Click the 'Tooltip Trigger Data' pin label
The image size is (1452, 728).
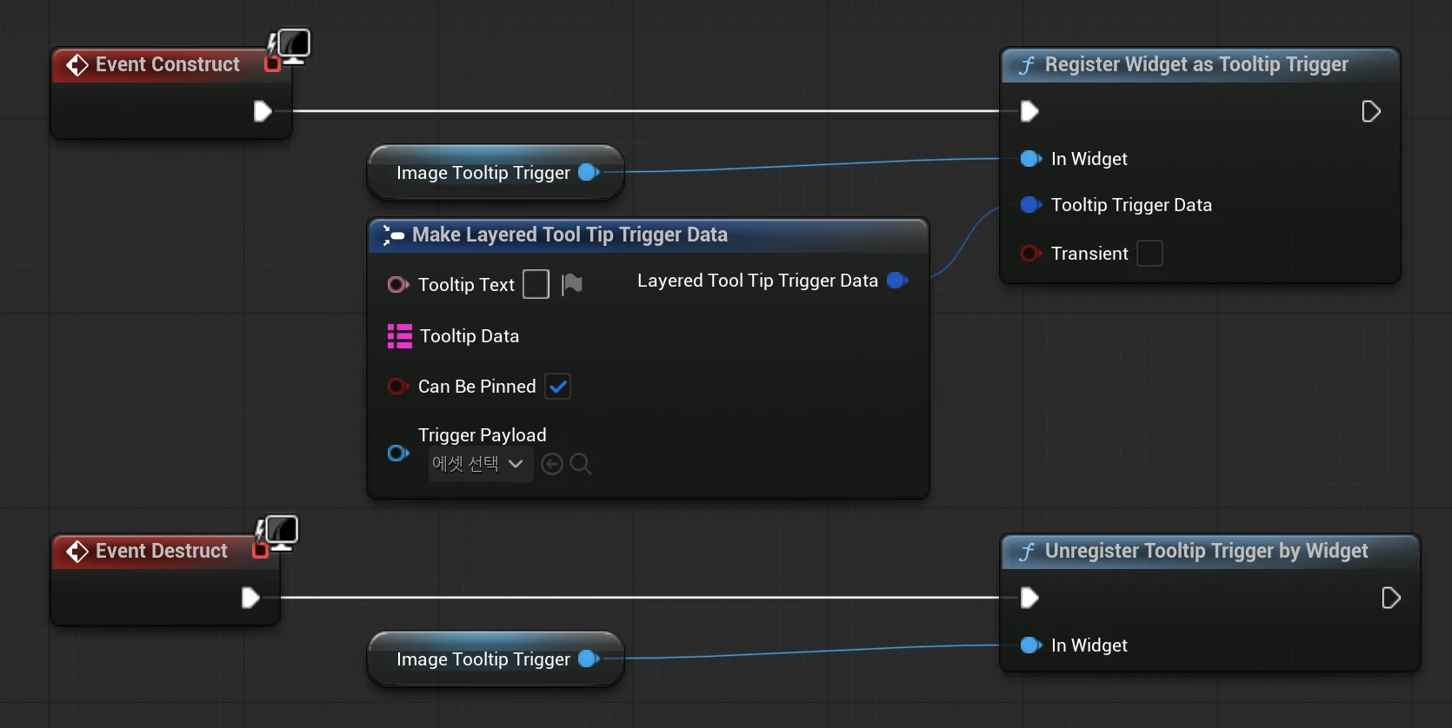coord(1131,205)
